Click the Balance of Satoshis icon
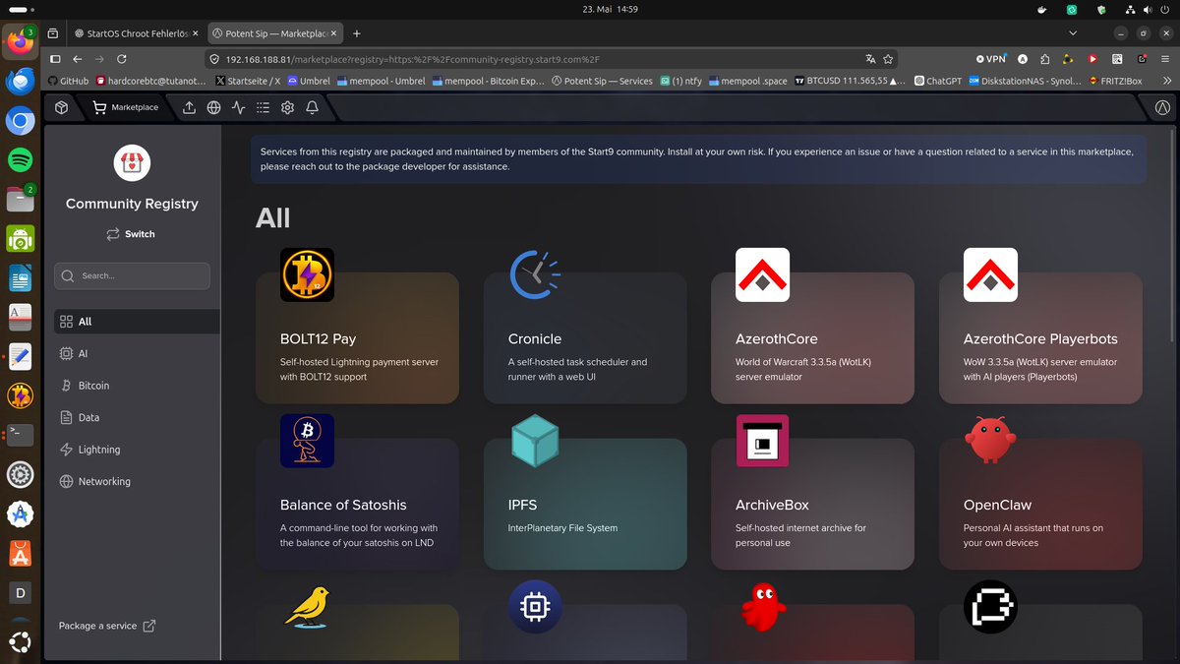The image size is (1180, 664). click(x=307, y=441)
